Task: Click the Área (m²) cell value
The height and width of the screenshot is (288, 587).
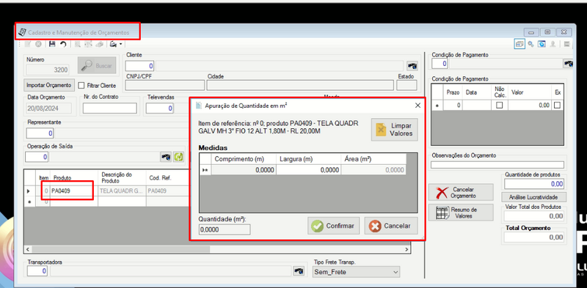Action: pyautogui.click(x=373, y=170)
